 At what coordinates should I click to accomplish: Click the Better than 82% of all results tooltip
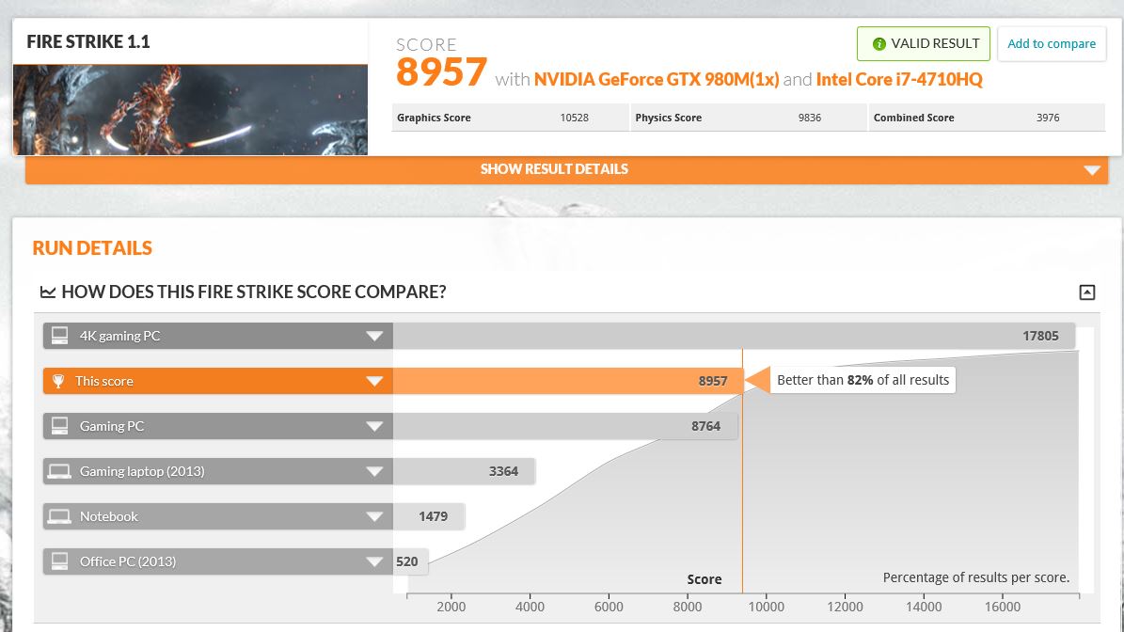(863, 380)
